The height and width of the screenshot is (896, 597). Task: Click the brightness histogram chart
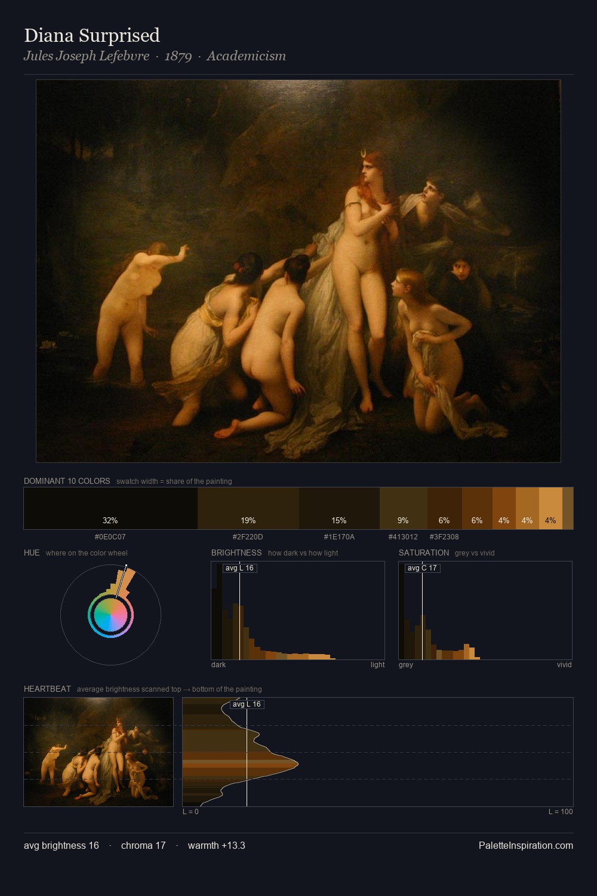(298, 610)
